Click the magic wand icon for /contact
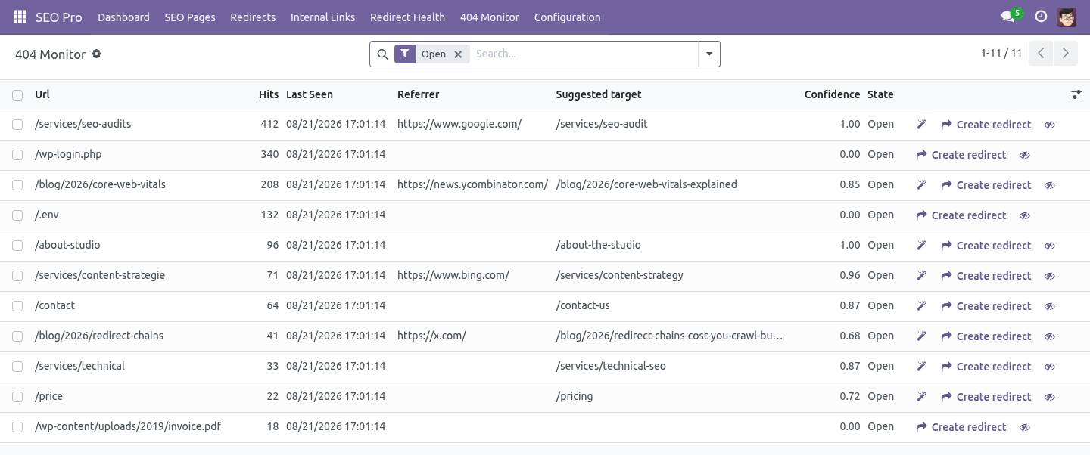Screen dimensions: 1090x455 pos(921,306)
